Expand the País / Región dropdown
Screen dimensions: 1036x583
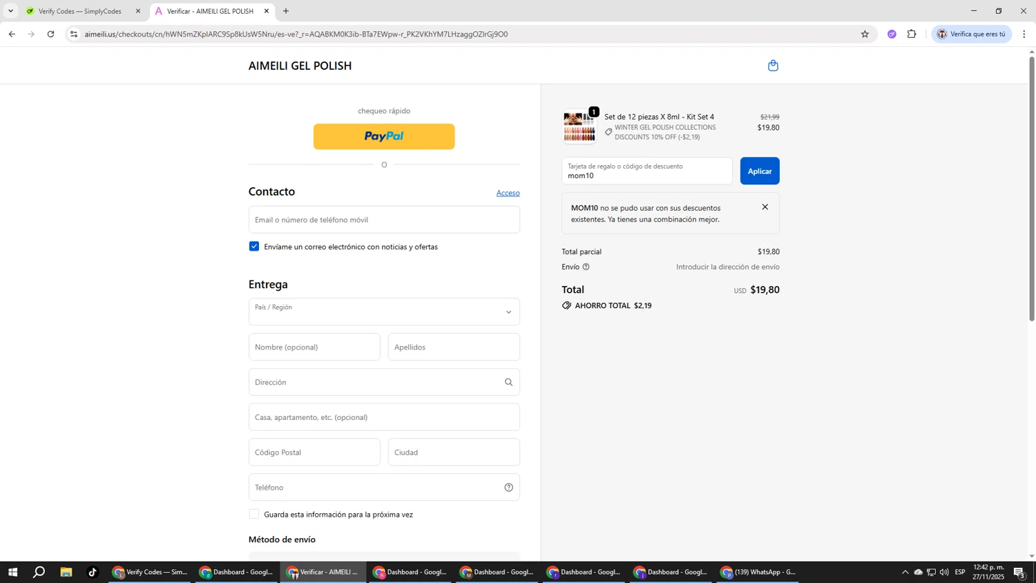[384, 312]
